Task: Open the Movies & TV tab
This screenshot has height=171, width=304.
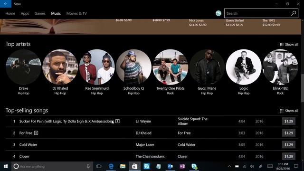Action: point(76,13)
